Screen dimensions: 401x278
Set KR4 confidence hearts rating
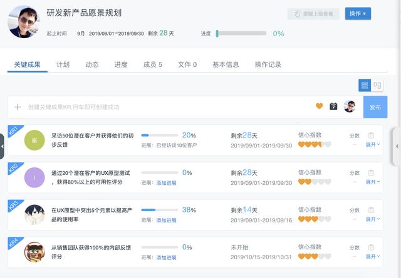click(315, 256)
